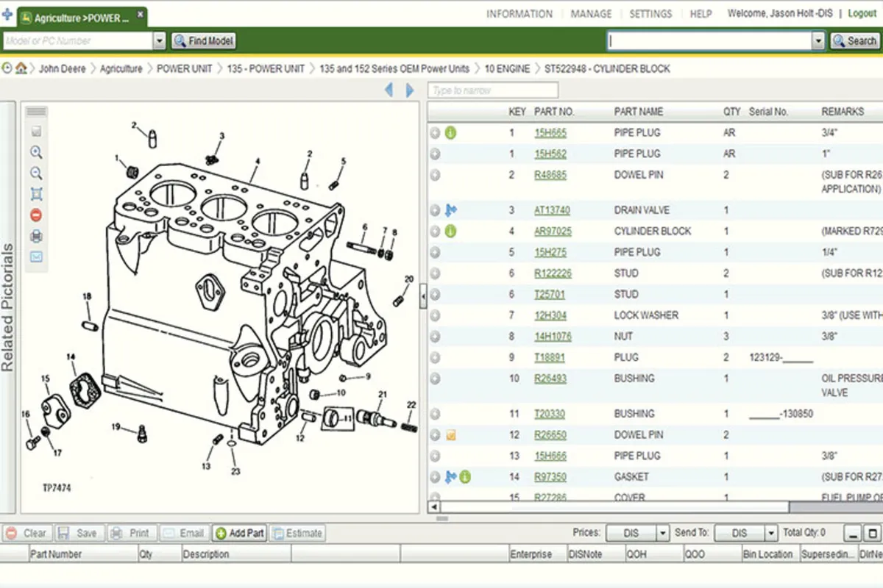The height and width of the screenshot is (588, 883).
Task: Click the Estimate button
Action: [297, 533]
